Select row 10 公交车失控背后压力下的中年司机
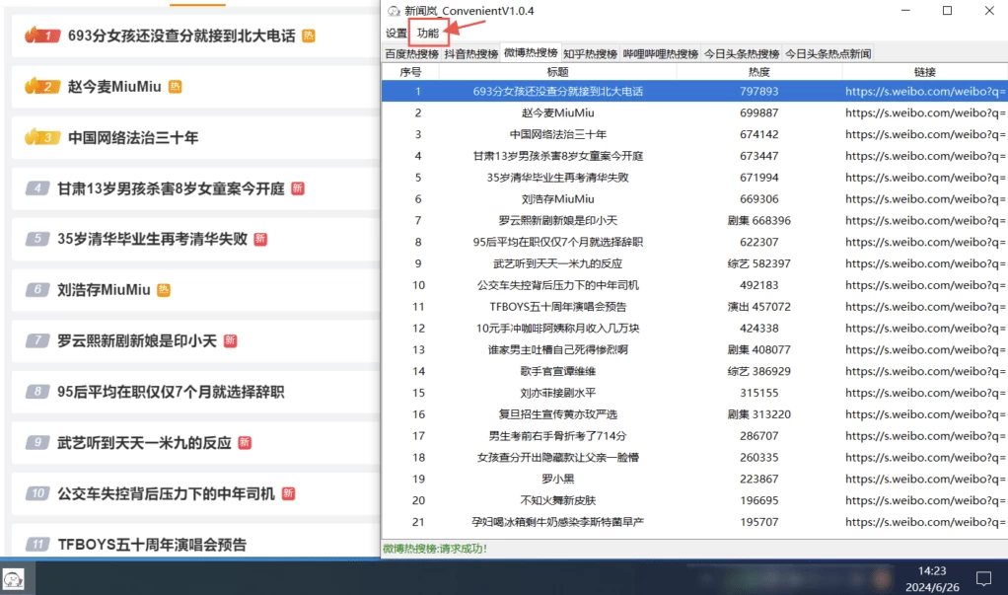The width and height of the screenshot is (1008, 595). 557,285
